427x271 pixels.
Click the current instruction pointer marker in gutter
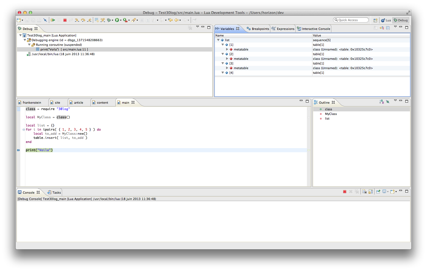tap(18, 150)
